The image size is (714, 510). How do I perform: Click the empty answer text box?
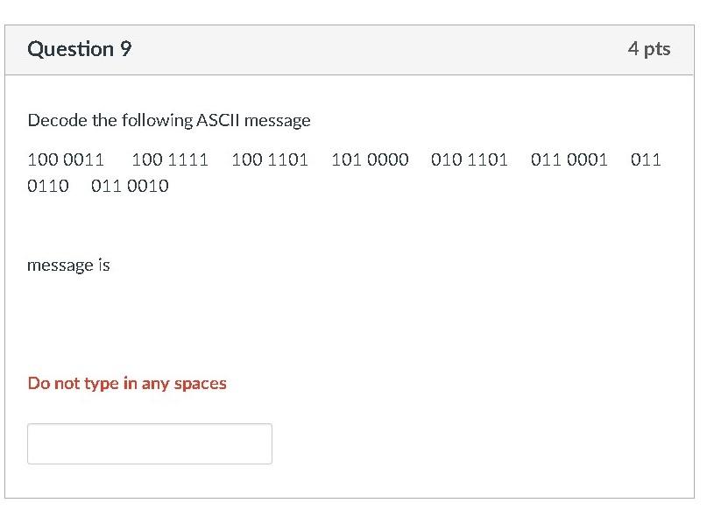[x=150, y=443]
